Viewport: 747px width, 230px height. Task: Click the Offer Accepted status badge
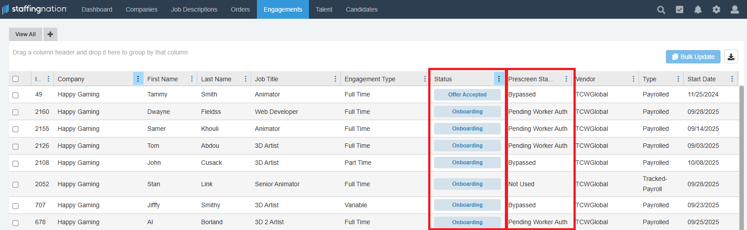point(467,95)
